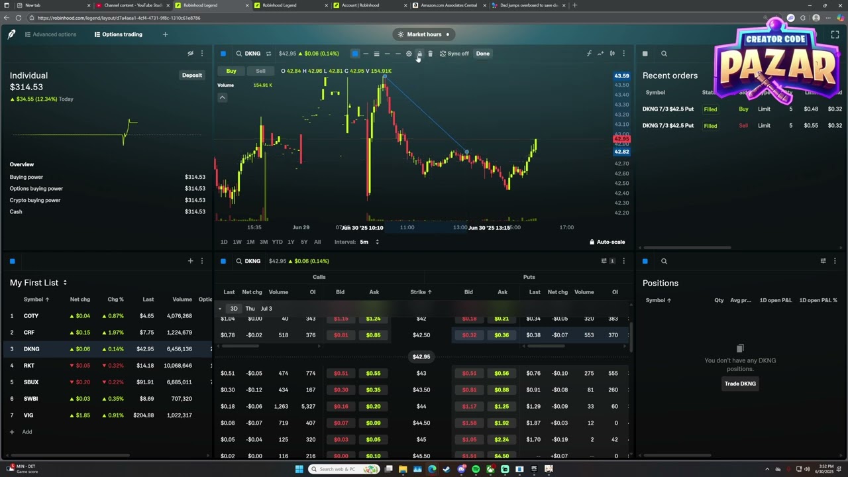848x477 pixels.
Task: Open Positions panel filter settings icon
Action: pos(823,261)
